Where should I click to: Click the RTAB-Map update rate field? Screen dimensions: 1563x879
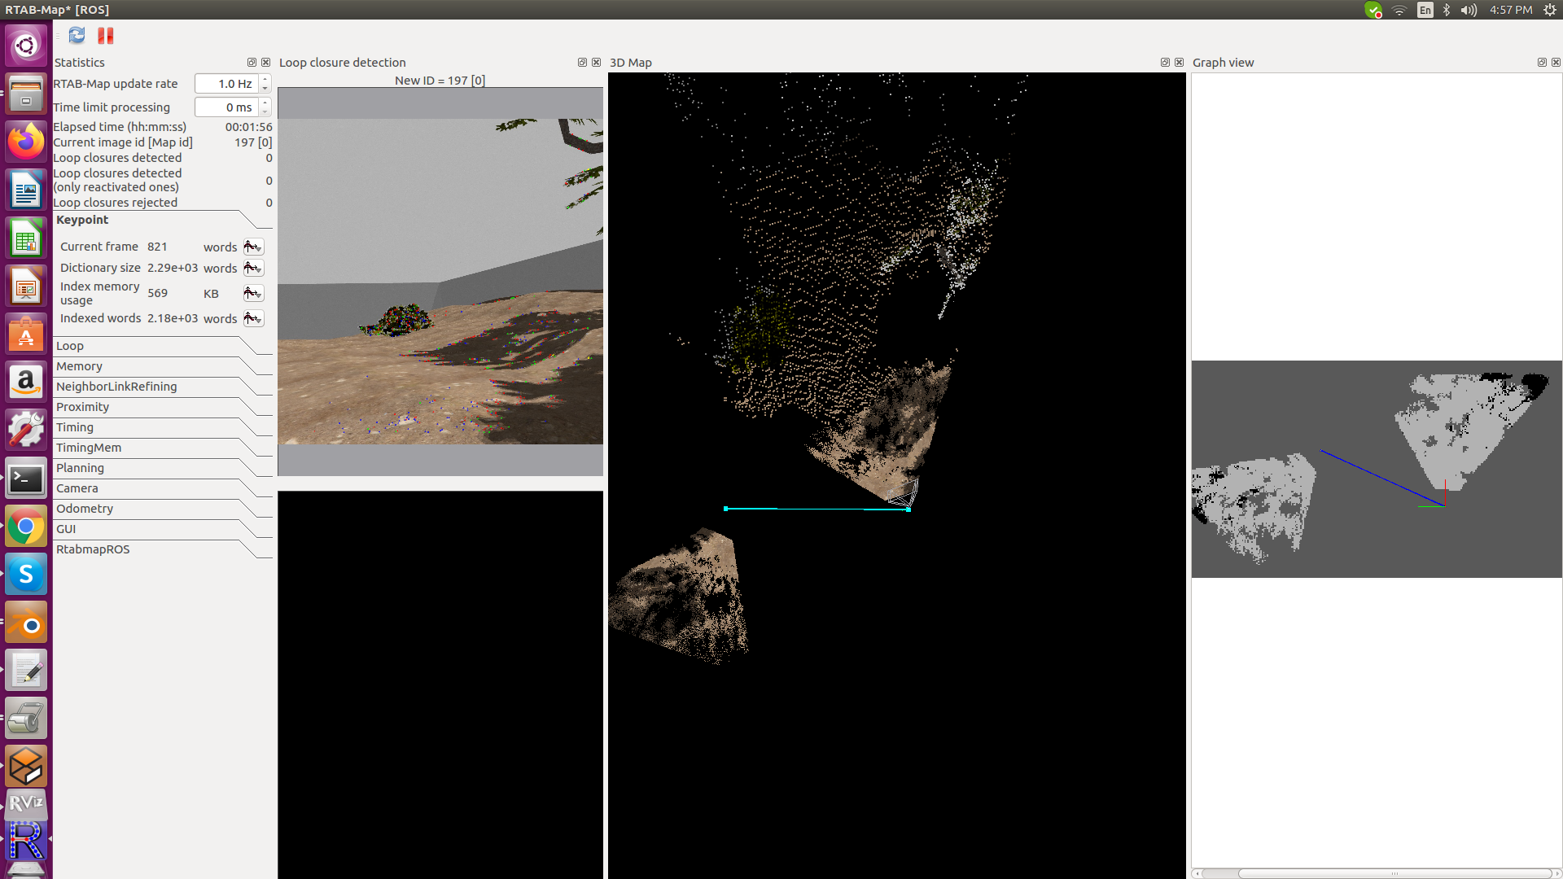(x=227, y=84)
